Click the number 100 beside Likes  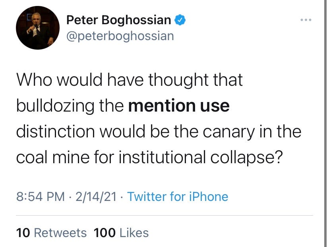tap(105, 233)
